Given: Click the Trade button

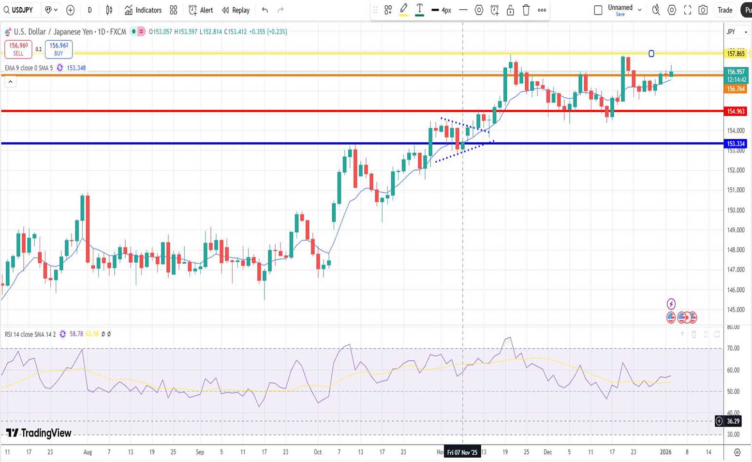Looking at the screenshot, I should (x=724, y=10).
